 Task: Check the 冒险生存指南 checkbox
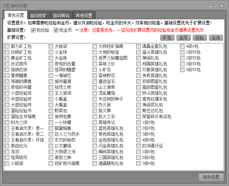7,116
